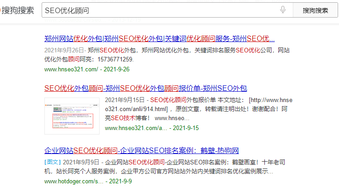The height and width of the screenshot is (191, 339).
Task: Click the result thumbnail next to the 2021年9月15日 snippet
Action: 72,116
